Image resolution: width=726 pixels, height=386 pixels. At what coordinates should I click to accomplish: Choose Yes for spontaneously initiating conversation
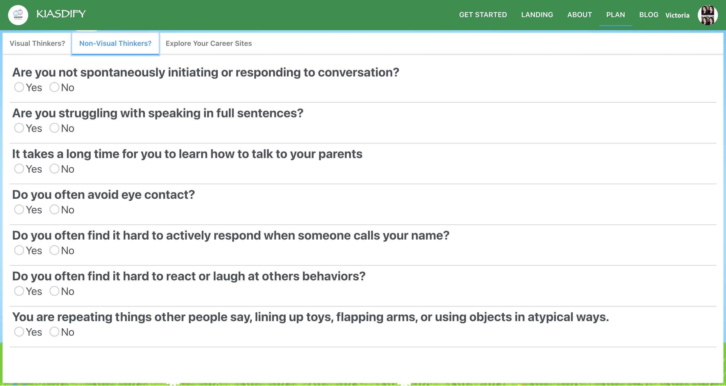point(19,87)
